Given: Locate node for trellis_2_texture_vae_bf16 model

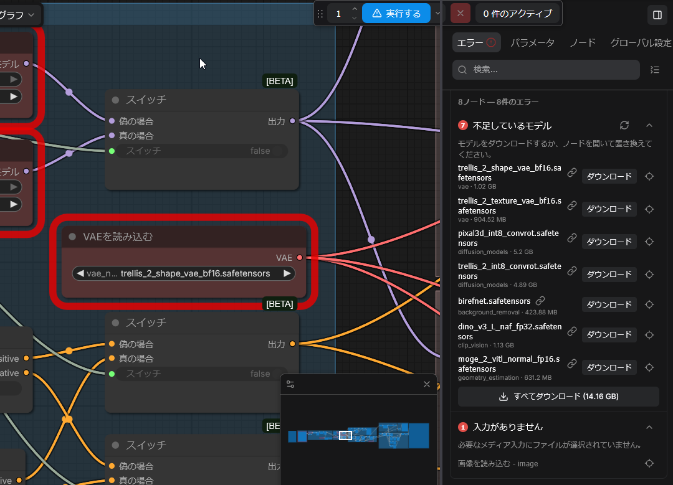Looking at the screenshot, I should [649, 209].
